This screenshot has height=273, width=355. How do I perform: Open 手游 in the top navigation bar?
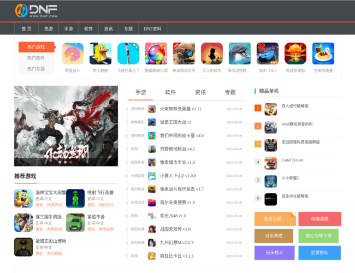pos(68,29)
